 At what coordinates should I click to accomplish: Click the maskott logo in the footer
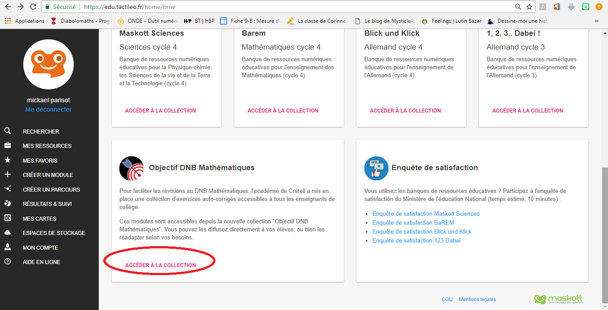coord(558,299)
